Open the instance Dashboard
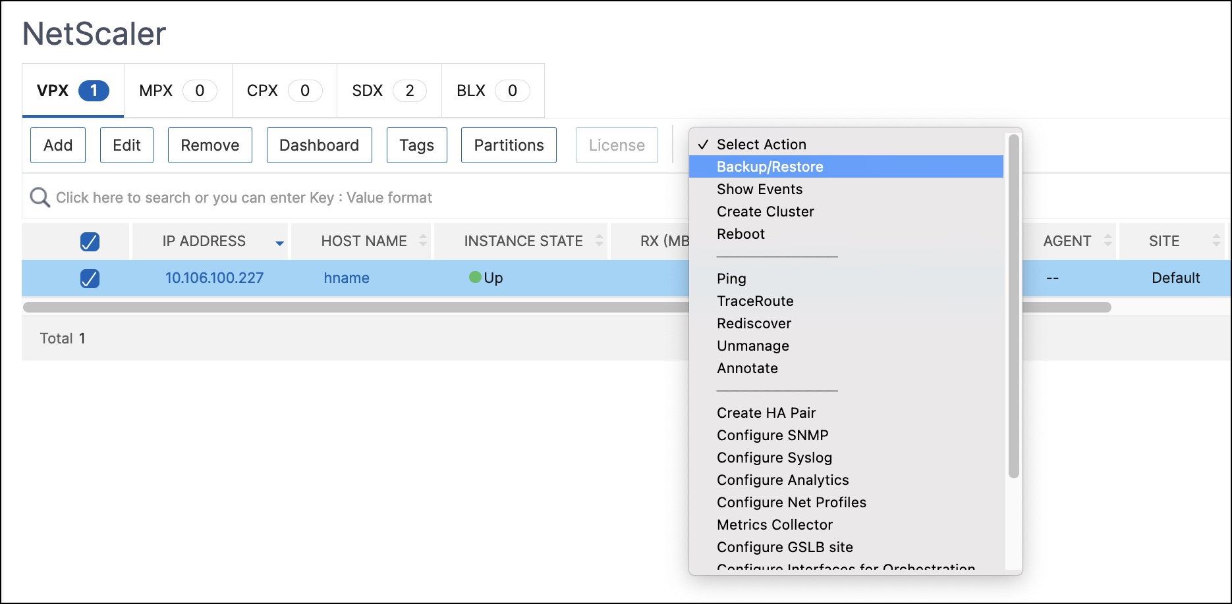 pyautogui.click(x=320, y=145)
